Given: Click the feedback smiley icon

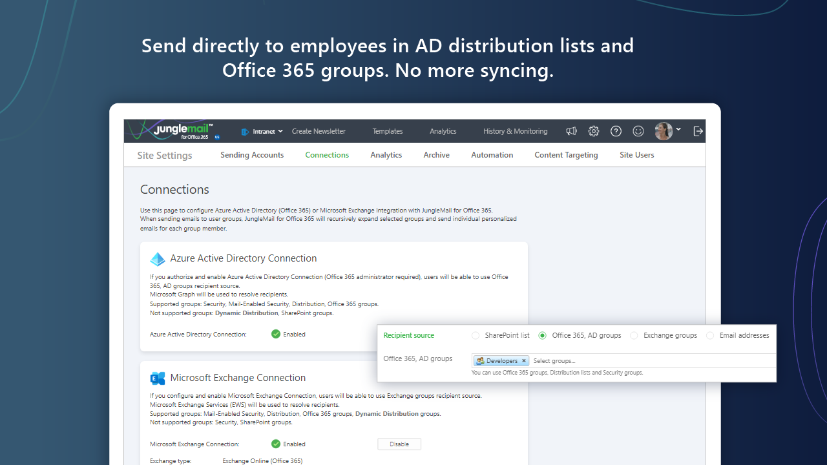Looking at the screenshot, I should (x=638, y=131).
